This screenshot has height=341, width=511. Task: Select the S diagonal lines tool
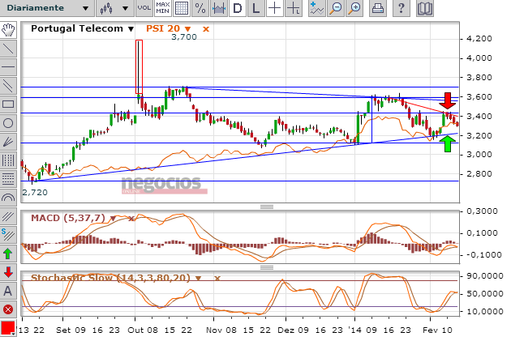coord(8,235)
